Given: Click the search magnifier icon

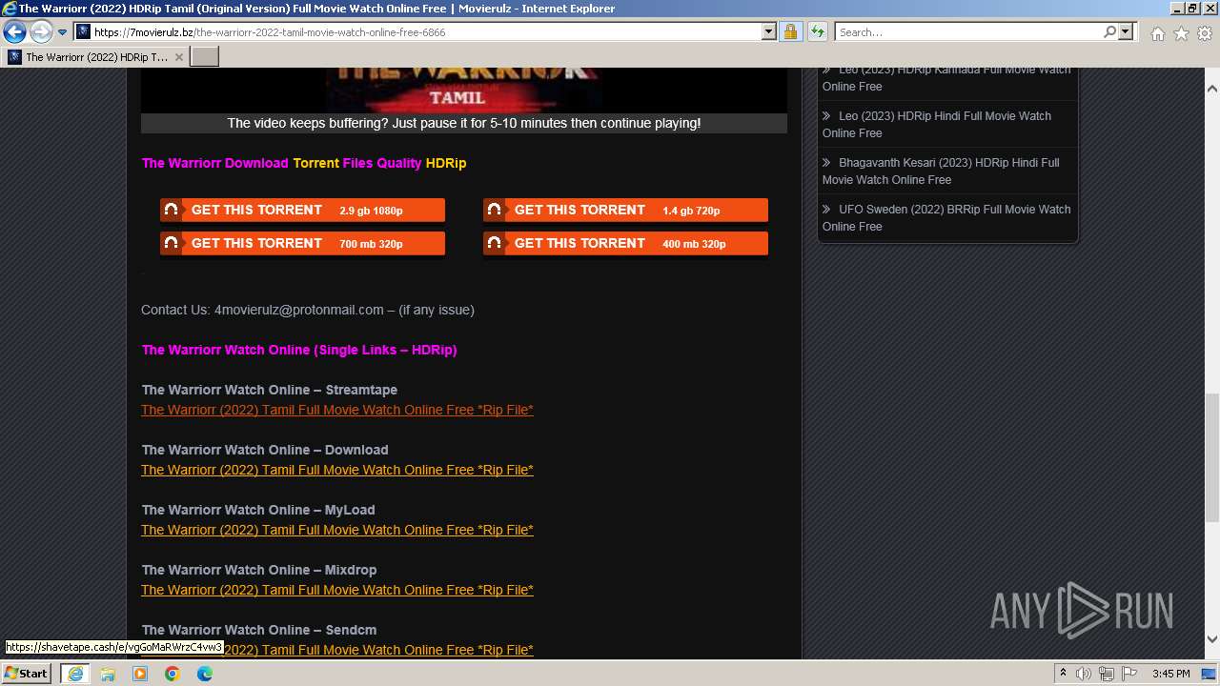Looking at the screenshot, I should pos(1109,32).
